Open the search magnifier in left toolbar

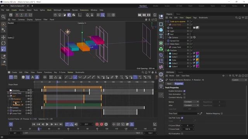3,17
